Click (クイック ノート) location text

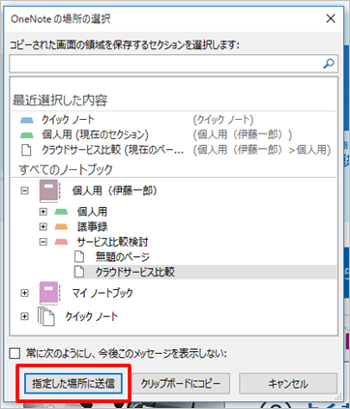click(223, 120)
